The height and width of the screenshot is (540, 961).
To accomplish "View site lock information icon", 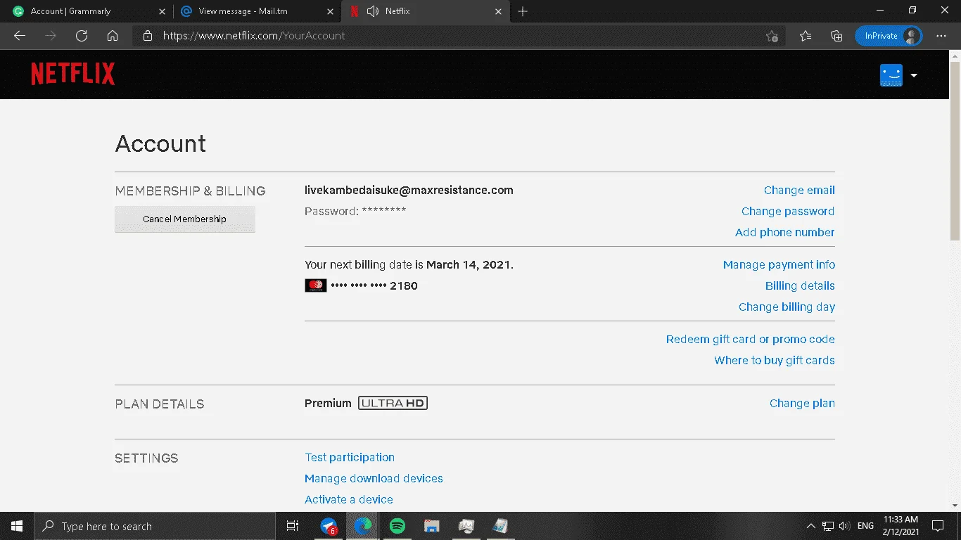I will (147, 36).
